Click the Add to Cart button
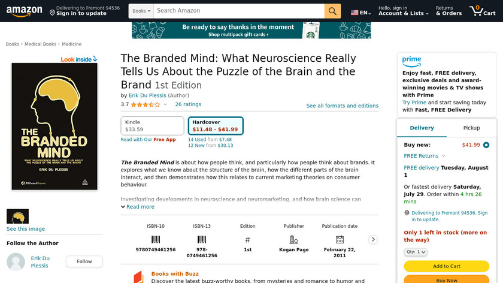 446,266
